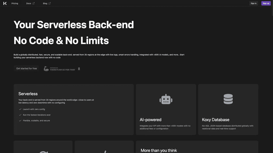
Task: Click the robot icon in AI-powered card
Action: 166,99
